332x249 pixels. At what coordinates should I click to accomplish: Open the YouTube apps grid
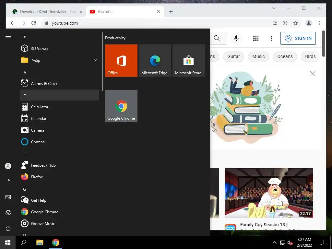click(256, 38)
